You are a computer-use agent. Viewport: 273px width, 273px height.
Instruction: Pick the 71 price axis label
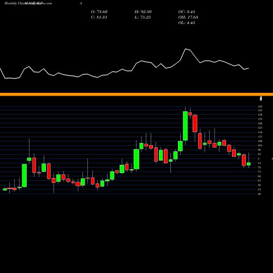pos(260,172)
